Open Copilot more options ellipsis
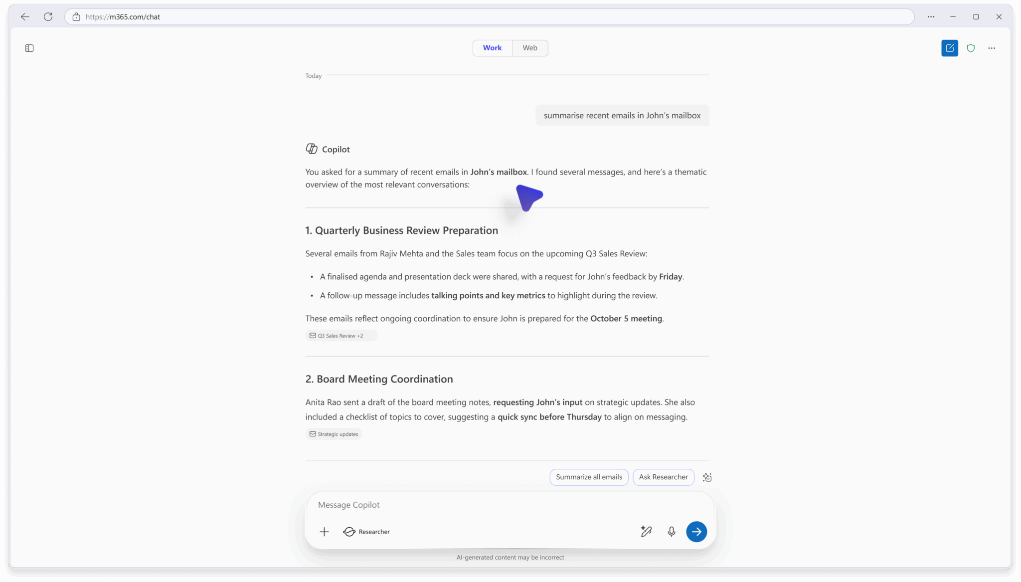Image resolution: width=1021 pixels, height=582 pixels. (x=991, y=48)
